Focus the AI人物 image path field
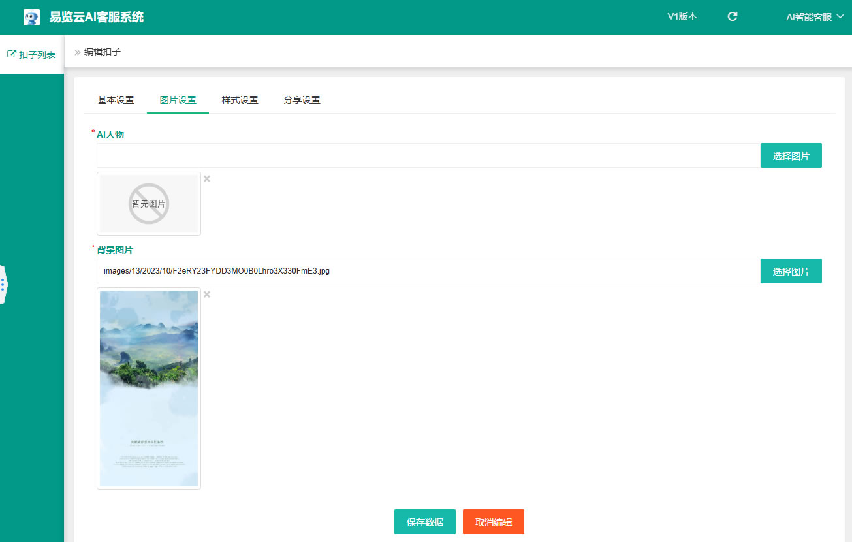The width and height of the screenshot is (852, 542). point(428,155)
